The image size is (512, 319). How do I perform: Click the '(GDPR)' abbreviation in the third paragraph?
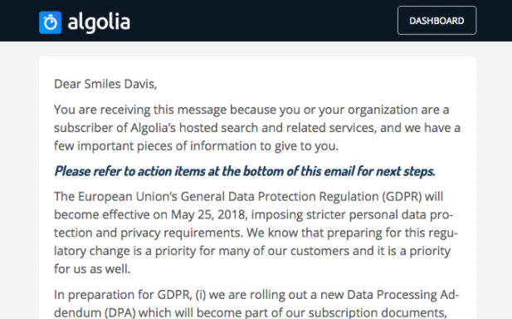402,196
